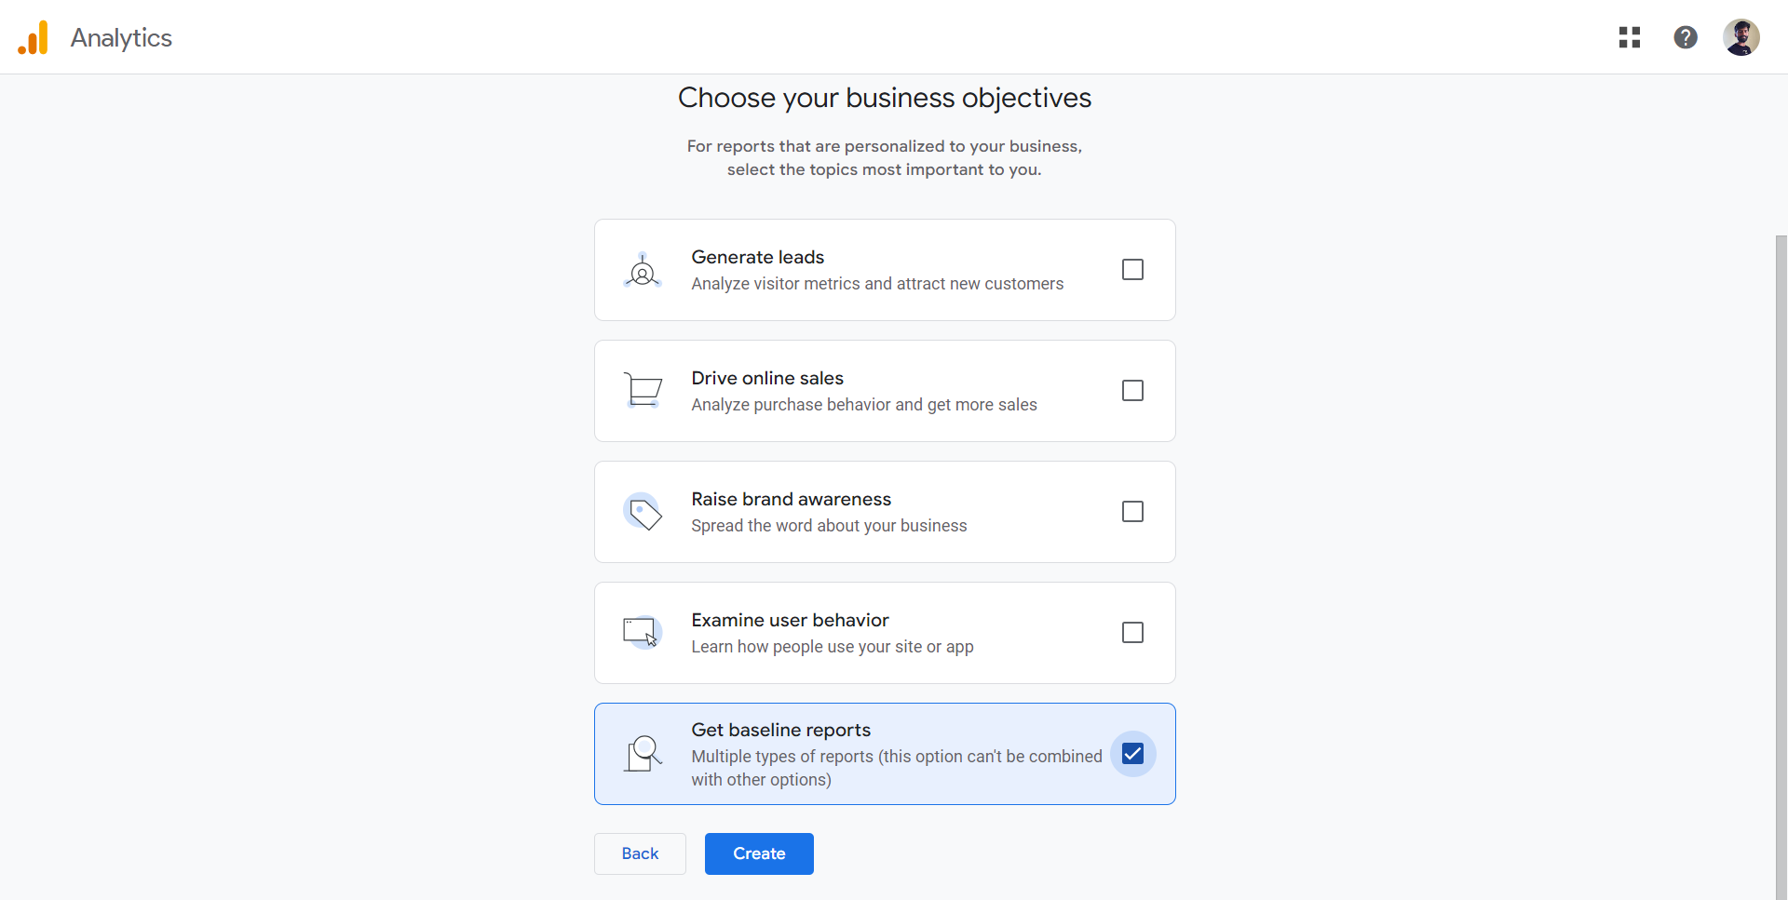
Task: Open the help question mark icon
Action: click(1686, 37)
